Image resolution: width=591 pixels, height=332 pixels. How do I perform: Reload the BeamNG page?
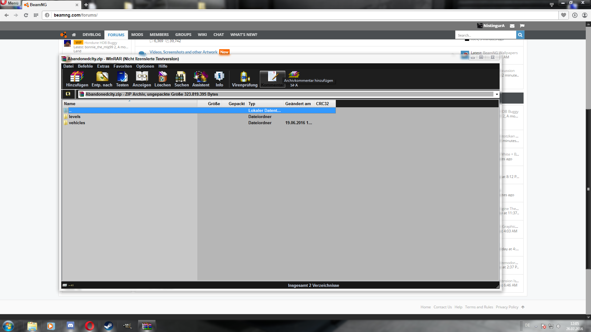point(26,15)
